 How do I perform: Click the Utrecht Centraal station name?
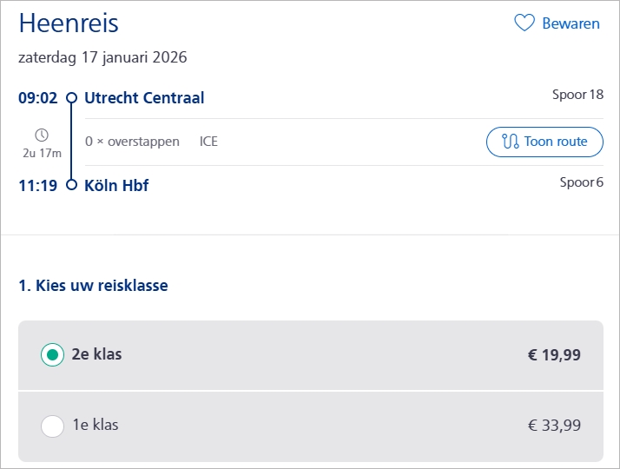point(144,98)
